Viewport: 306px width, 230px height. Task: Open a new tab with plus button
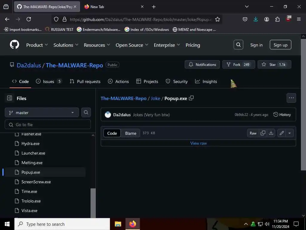pos(154,7)
